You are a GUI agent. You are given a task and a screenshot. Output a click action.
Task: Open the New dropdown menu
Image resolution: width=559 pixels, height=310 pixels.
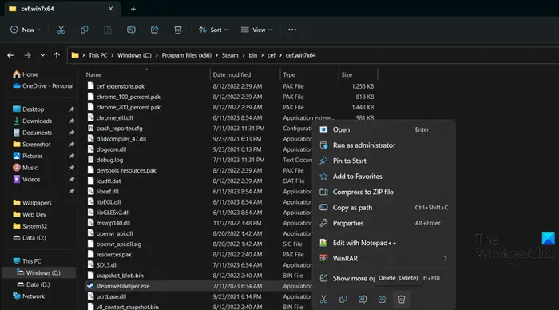26,30
